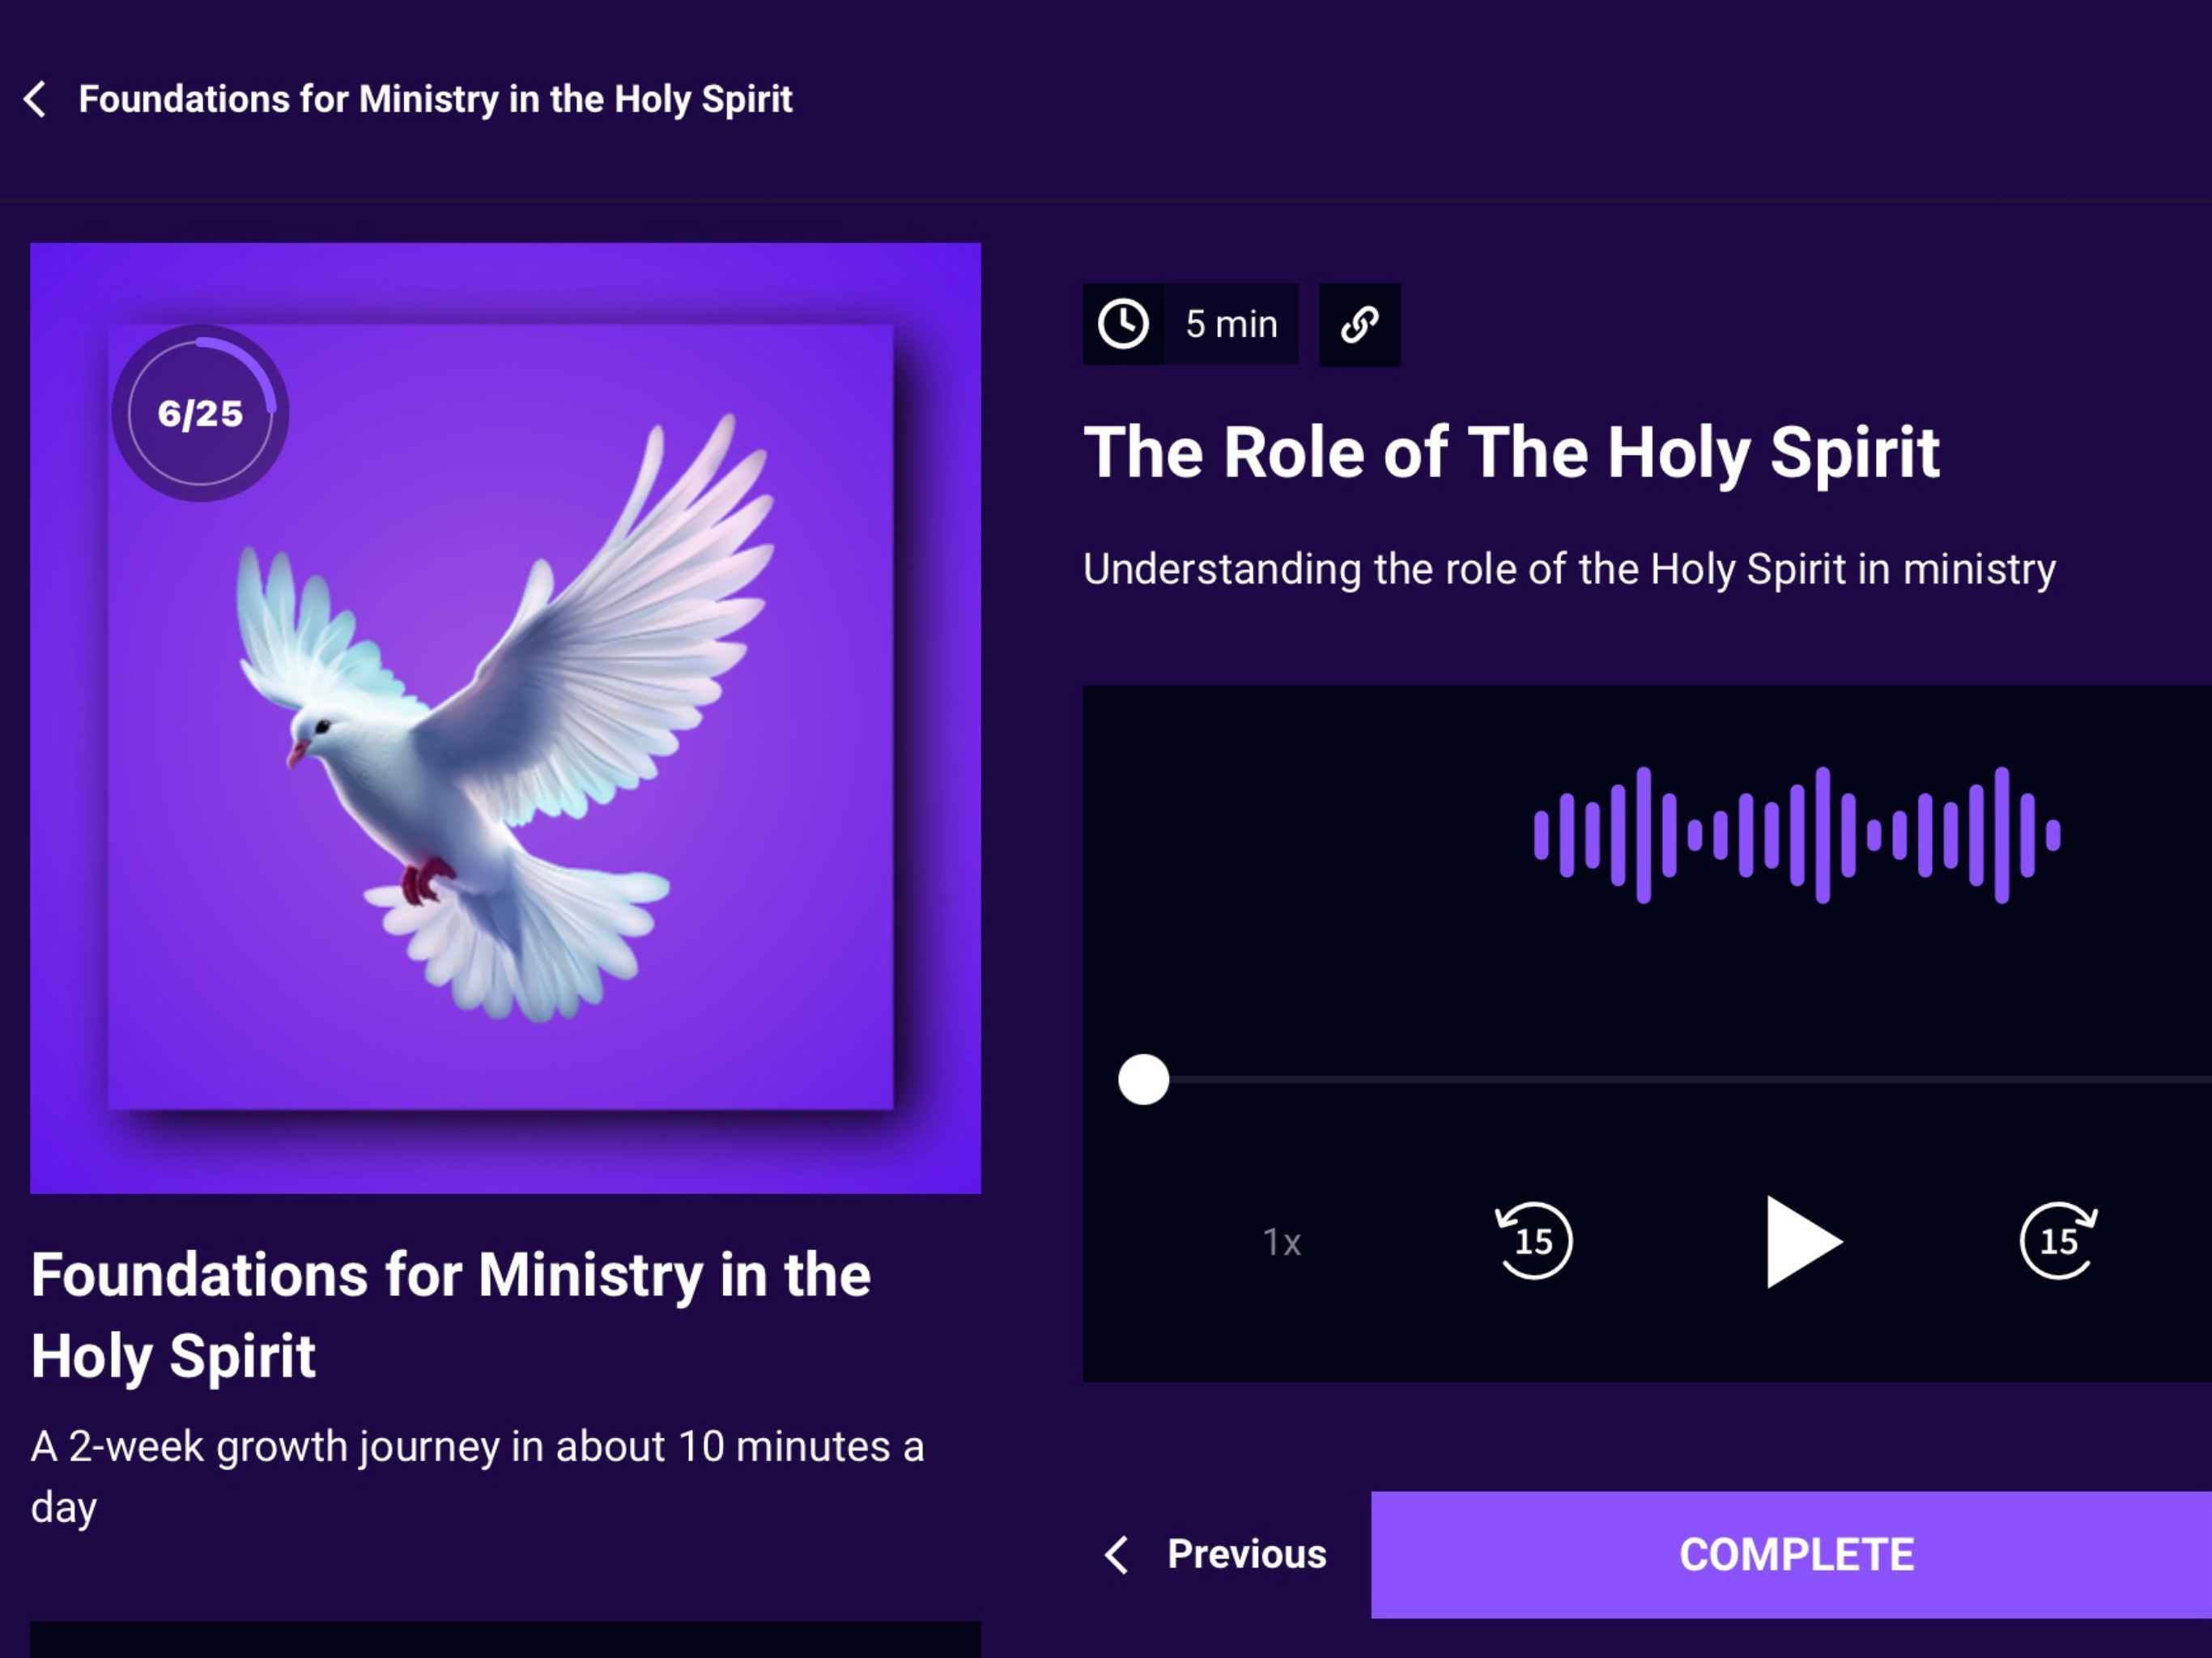Mark the lesson as COMPLETE
Image resolution: width=2212 pixels, height=1658 pixels.
coord(1791,1555)
